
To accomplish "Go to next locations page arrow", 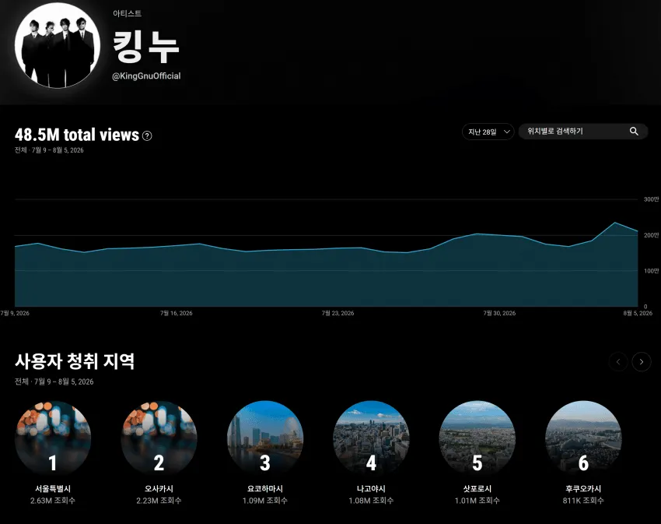I will pyautogui.click(x=642, y=361).
